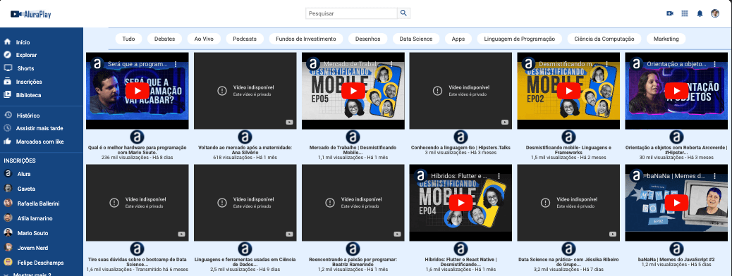The height and width of the screenshot is (276, 732).
Task: Click the Inscrições sidebar icon
Action: pyautogui.click(x=8, y=82)
